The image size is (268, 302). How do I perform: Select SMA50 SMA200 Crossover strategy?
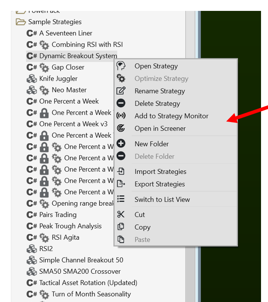(x=80, y=271)
